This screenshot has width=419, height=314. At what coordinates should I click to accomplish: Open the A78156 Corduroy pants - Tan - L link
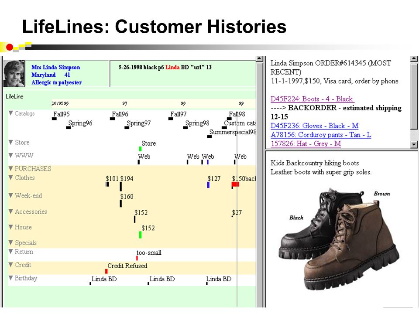(321, 135)
